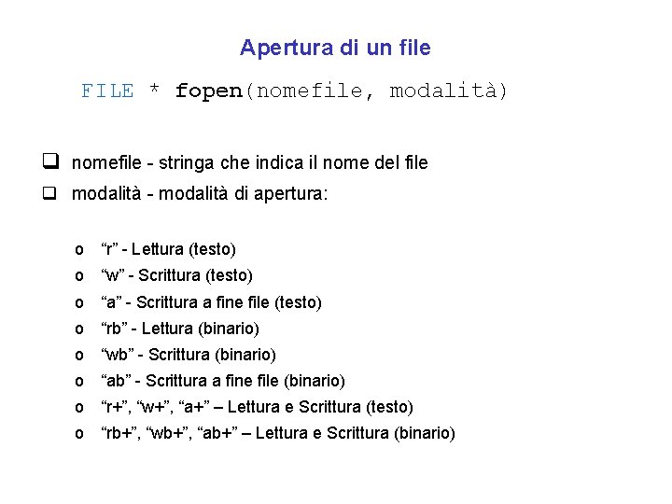Click the line “wb” - Scrittura (binario)
Image resolution: width=672 pixels, height=504 pixels.
pyautogui.click(x=188, y=355)
